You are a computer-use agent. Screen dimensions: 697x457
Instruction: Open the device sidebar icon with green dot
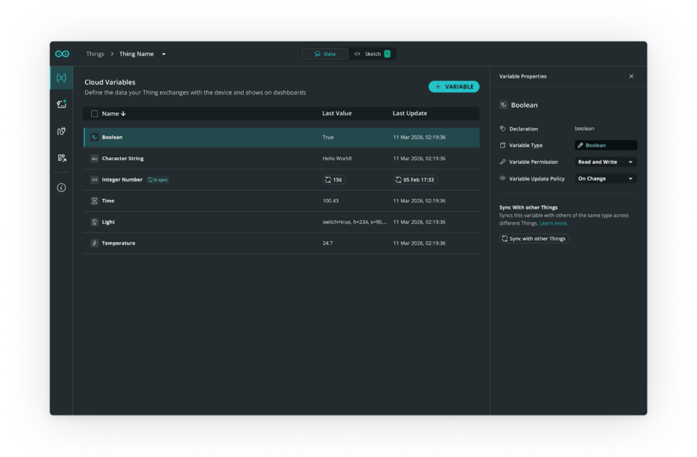(61, 104)
